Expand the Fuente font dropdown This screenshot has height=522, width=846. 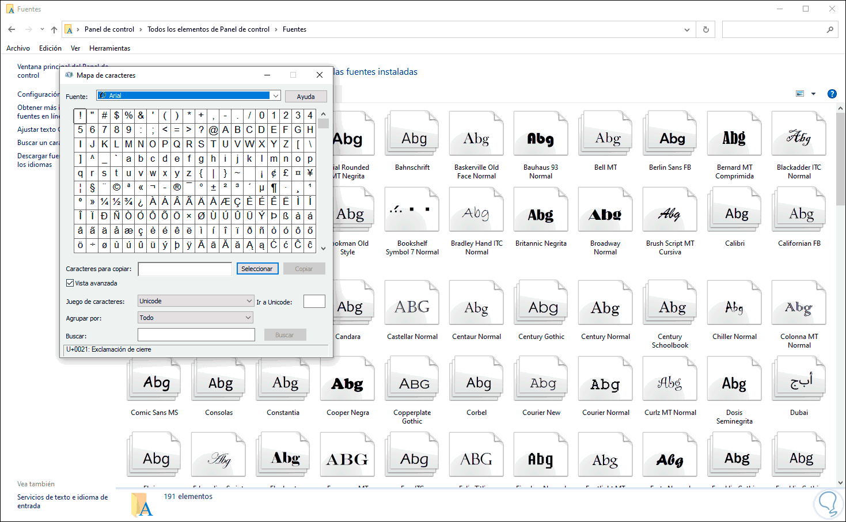276,96
